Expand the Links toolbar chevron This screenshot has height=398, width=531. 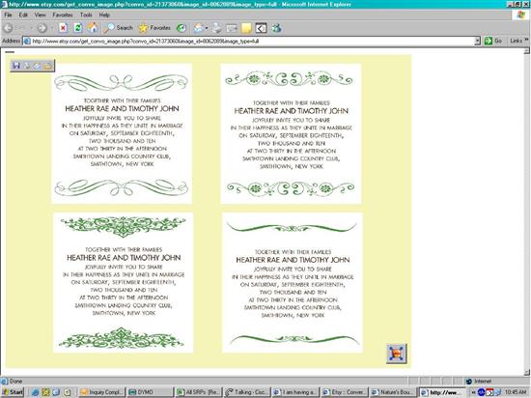click(x=526, y=40)
